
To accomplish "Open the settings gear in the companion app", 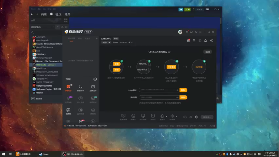I will tap(196, 117).
